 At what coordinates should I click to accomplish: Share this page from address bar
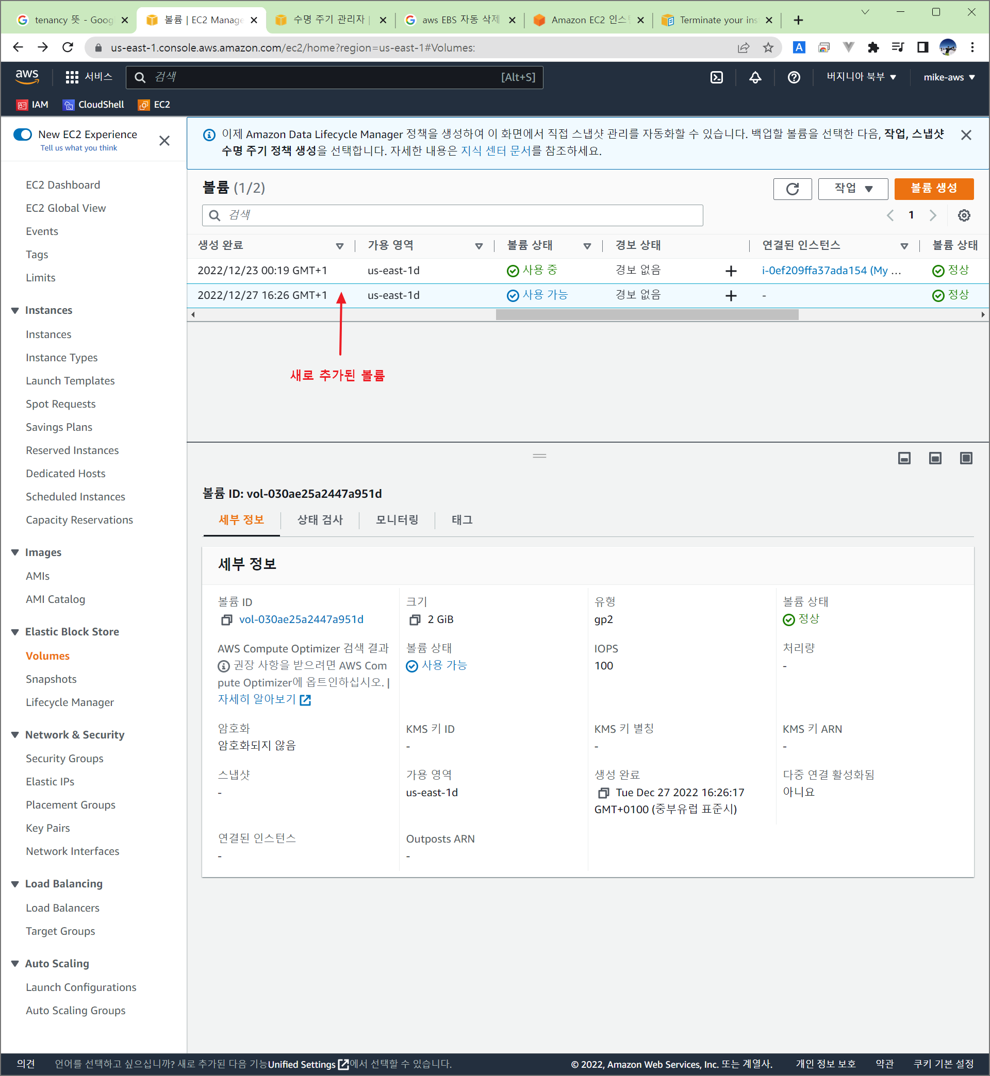(x=743, y=47)
